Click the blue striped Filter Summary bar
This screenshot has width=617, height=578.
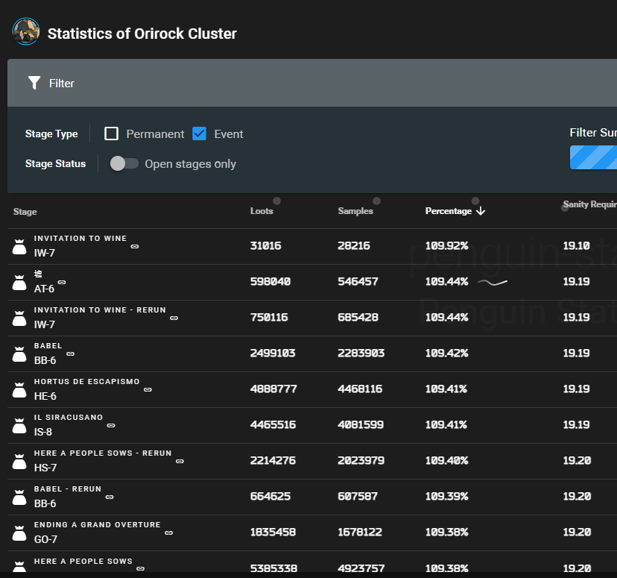tap(593, 157)
